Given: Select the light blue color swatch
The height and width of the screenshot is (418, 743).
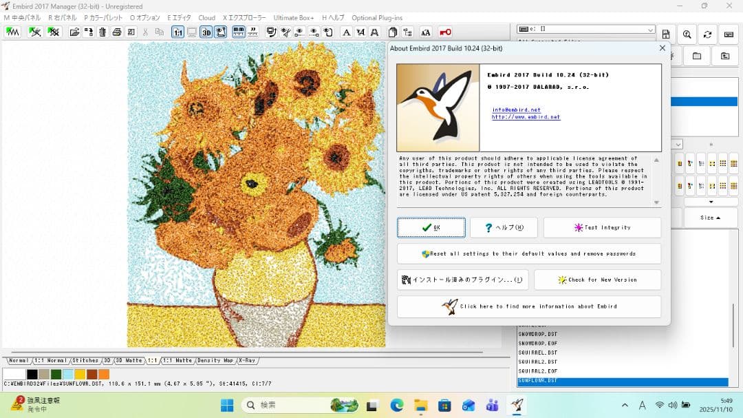Looking at the screenshot, I should pos(67,375).
